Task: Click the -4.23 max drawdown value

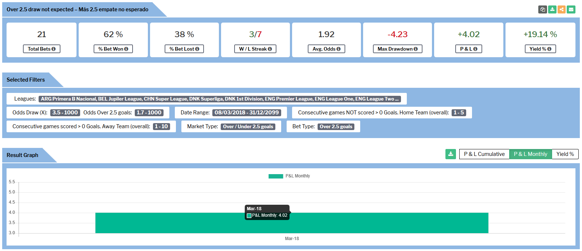Action: click(398, 34)
